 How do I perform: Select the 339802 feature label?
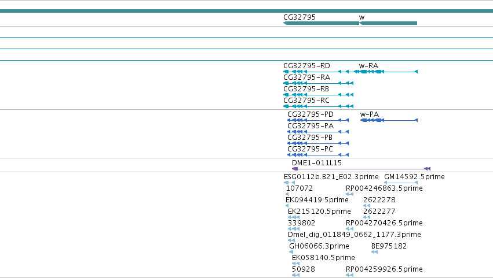tap(301, 224)
